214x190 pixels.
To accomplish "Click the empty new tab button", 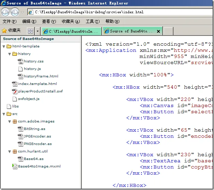I will click(x=168, y=31).
